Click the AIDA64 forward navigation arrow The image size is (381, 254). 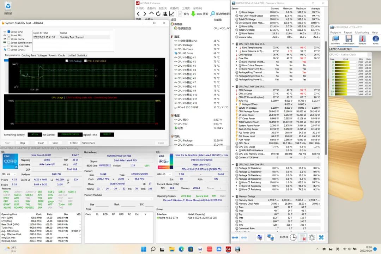[x=145, y=14]
